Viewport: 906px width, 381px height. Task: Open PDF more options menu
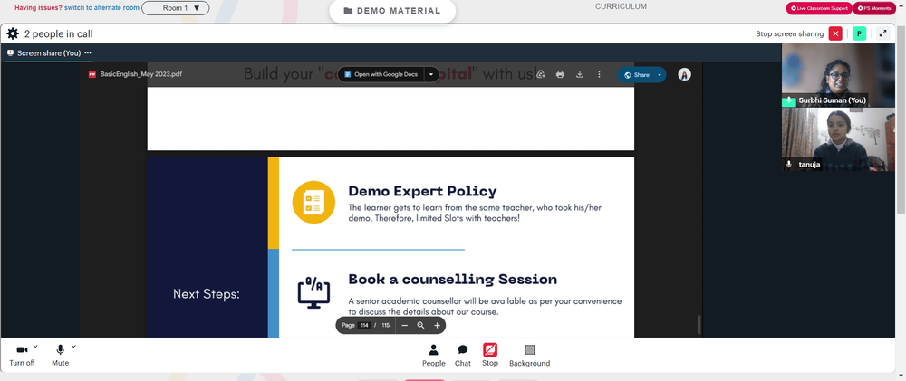(599, 74)
